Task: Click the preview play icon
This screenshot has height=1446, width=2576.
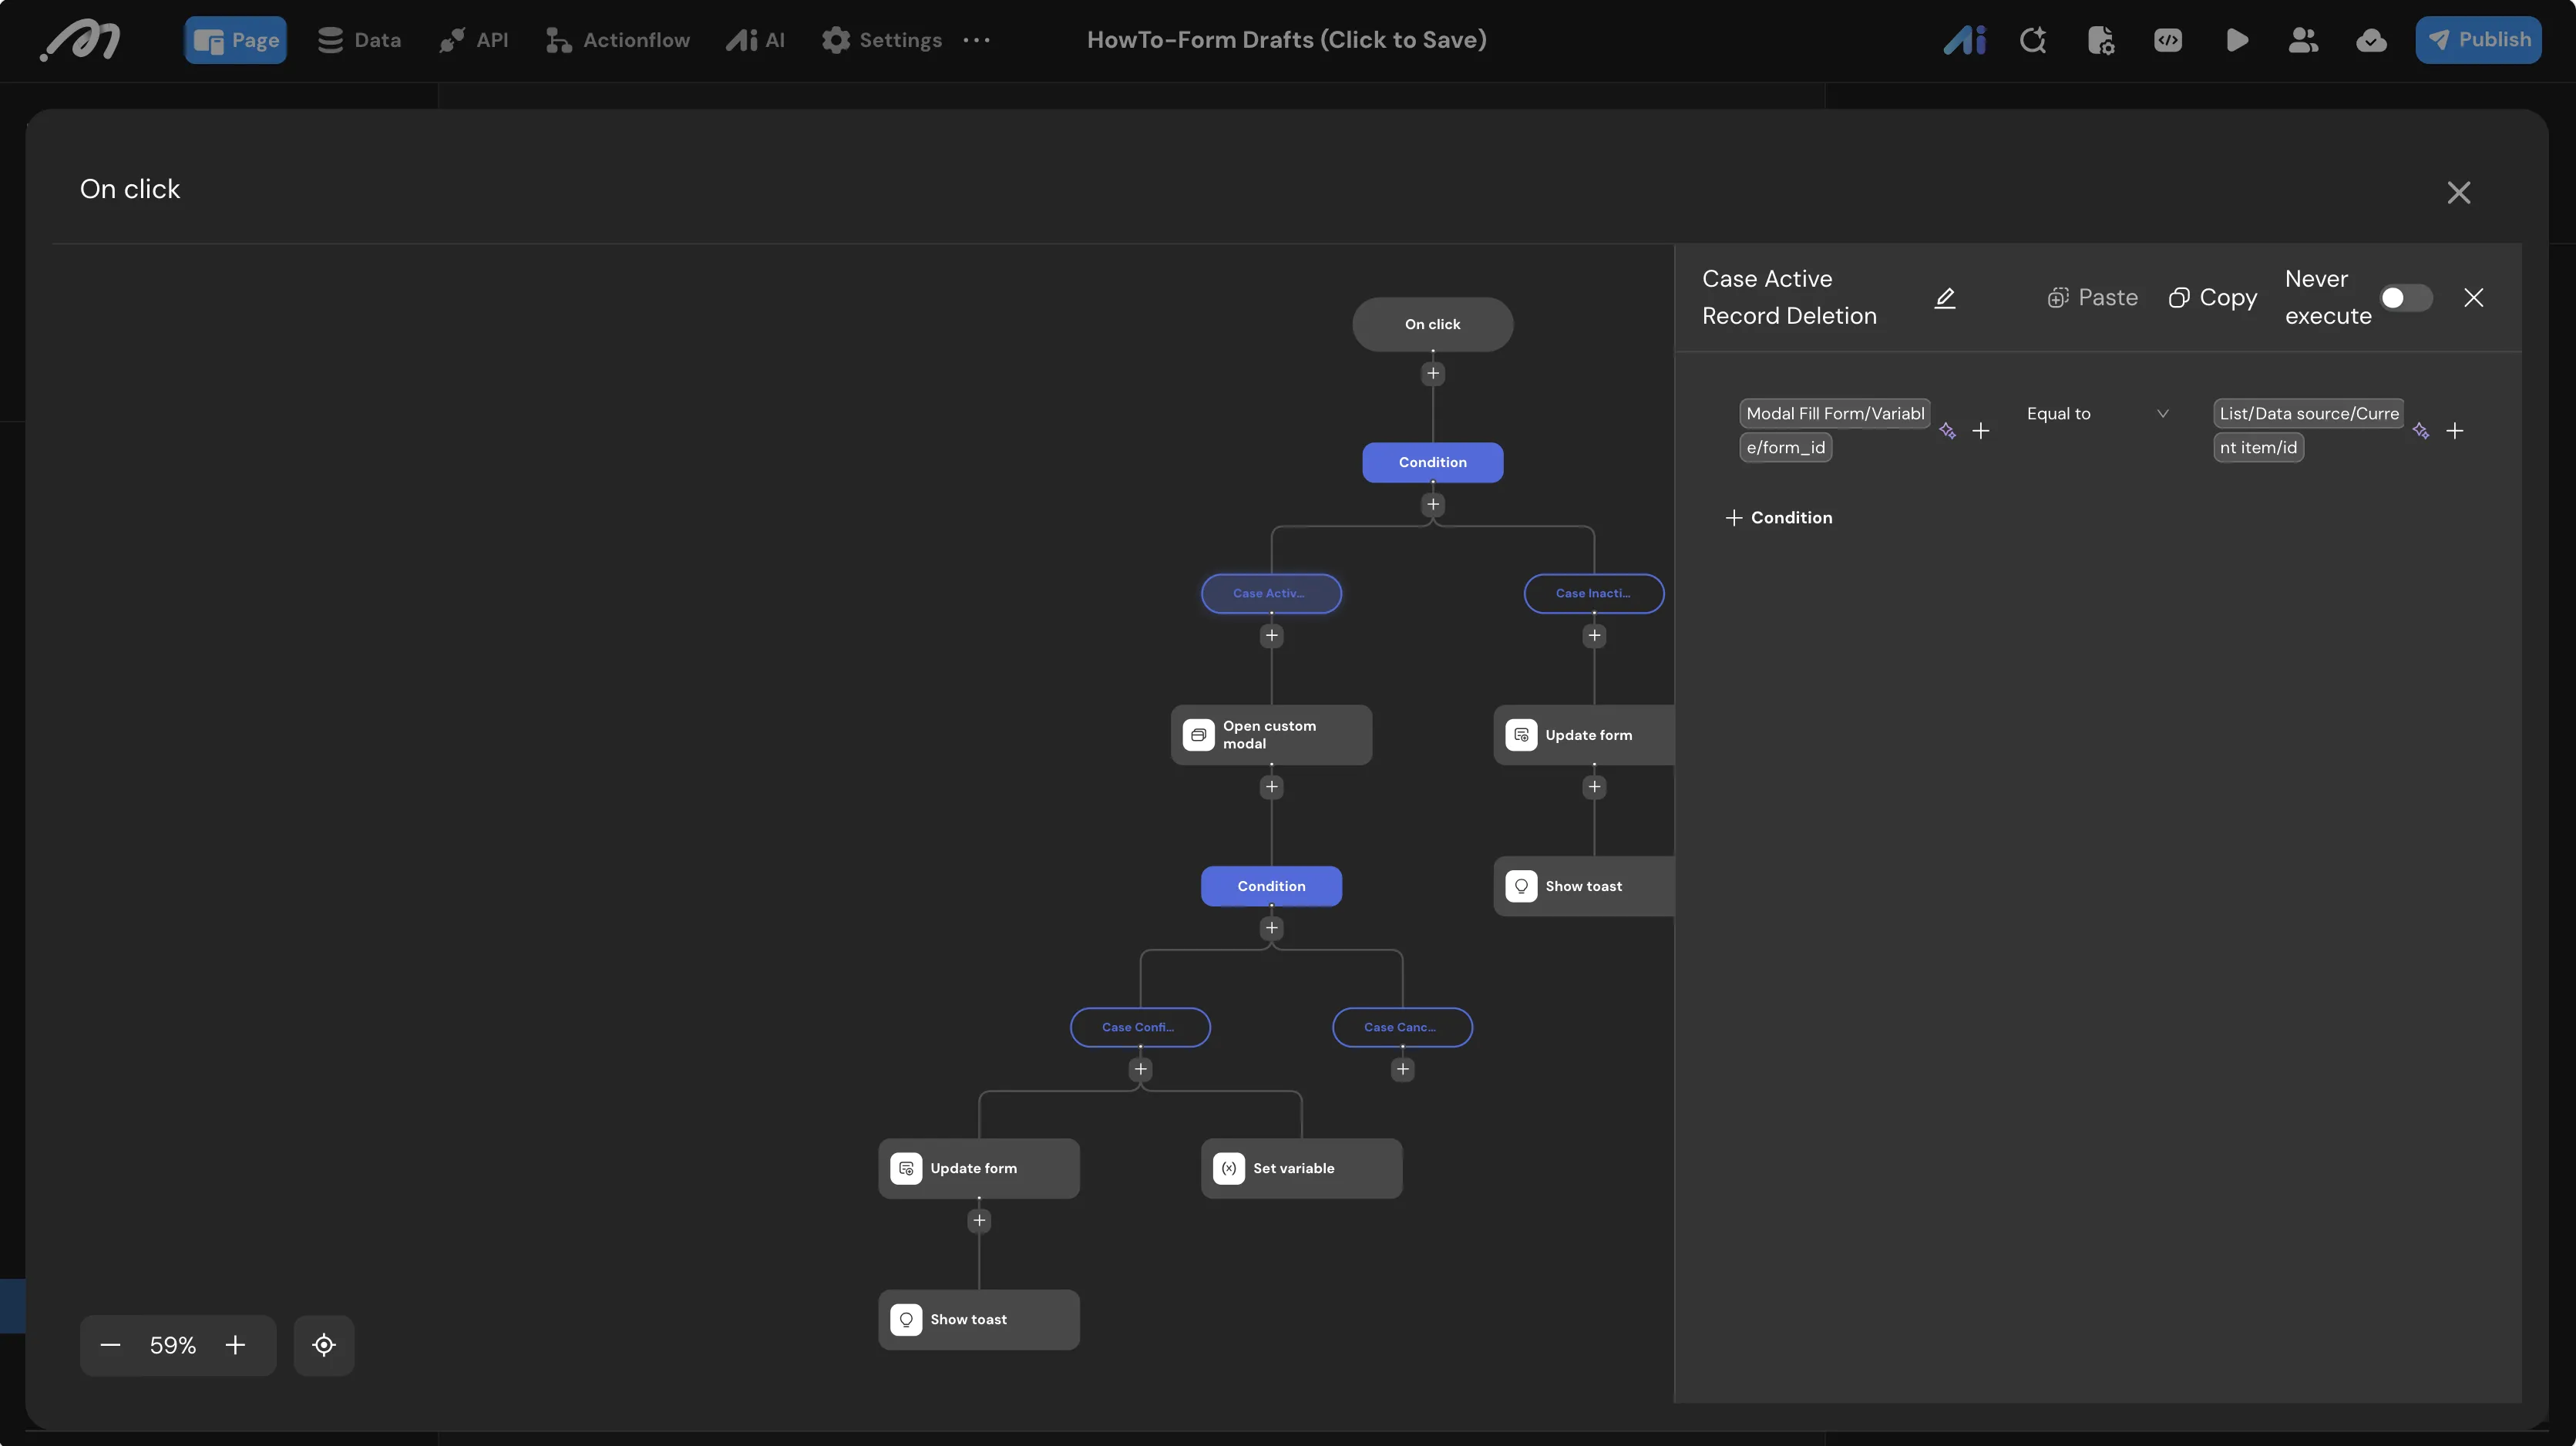Action: 2237,40
